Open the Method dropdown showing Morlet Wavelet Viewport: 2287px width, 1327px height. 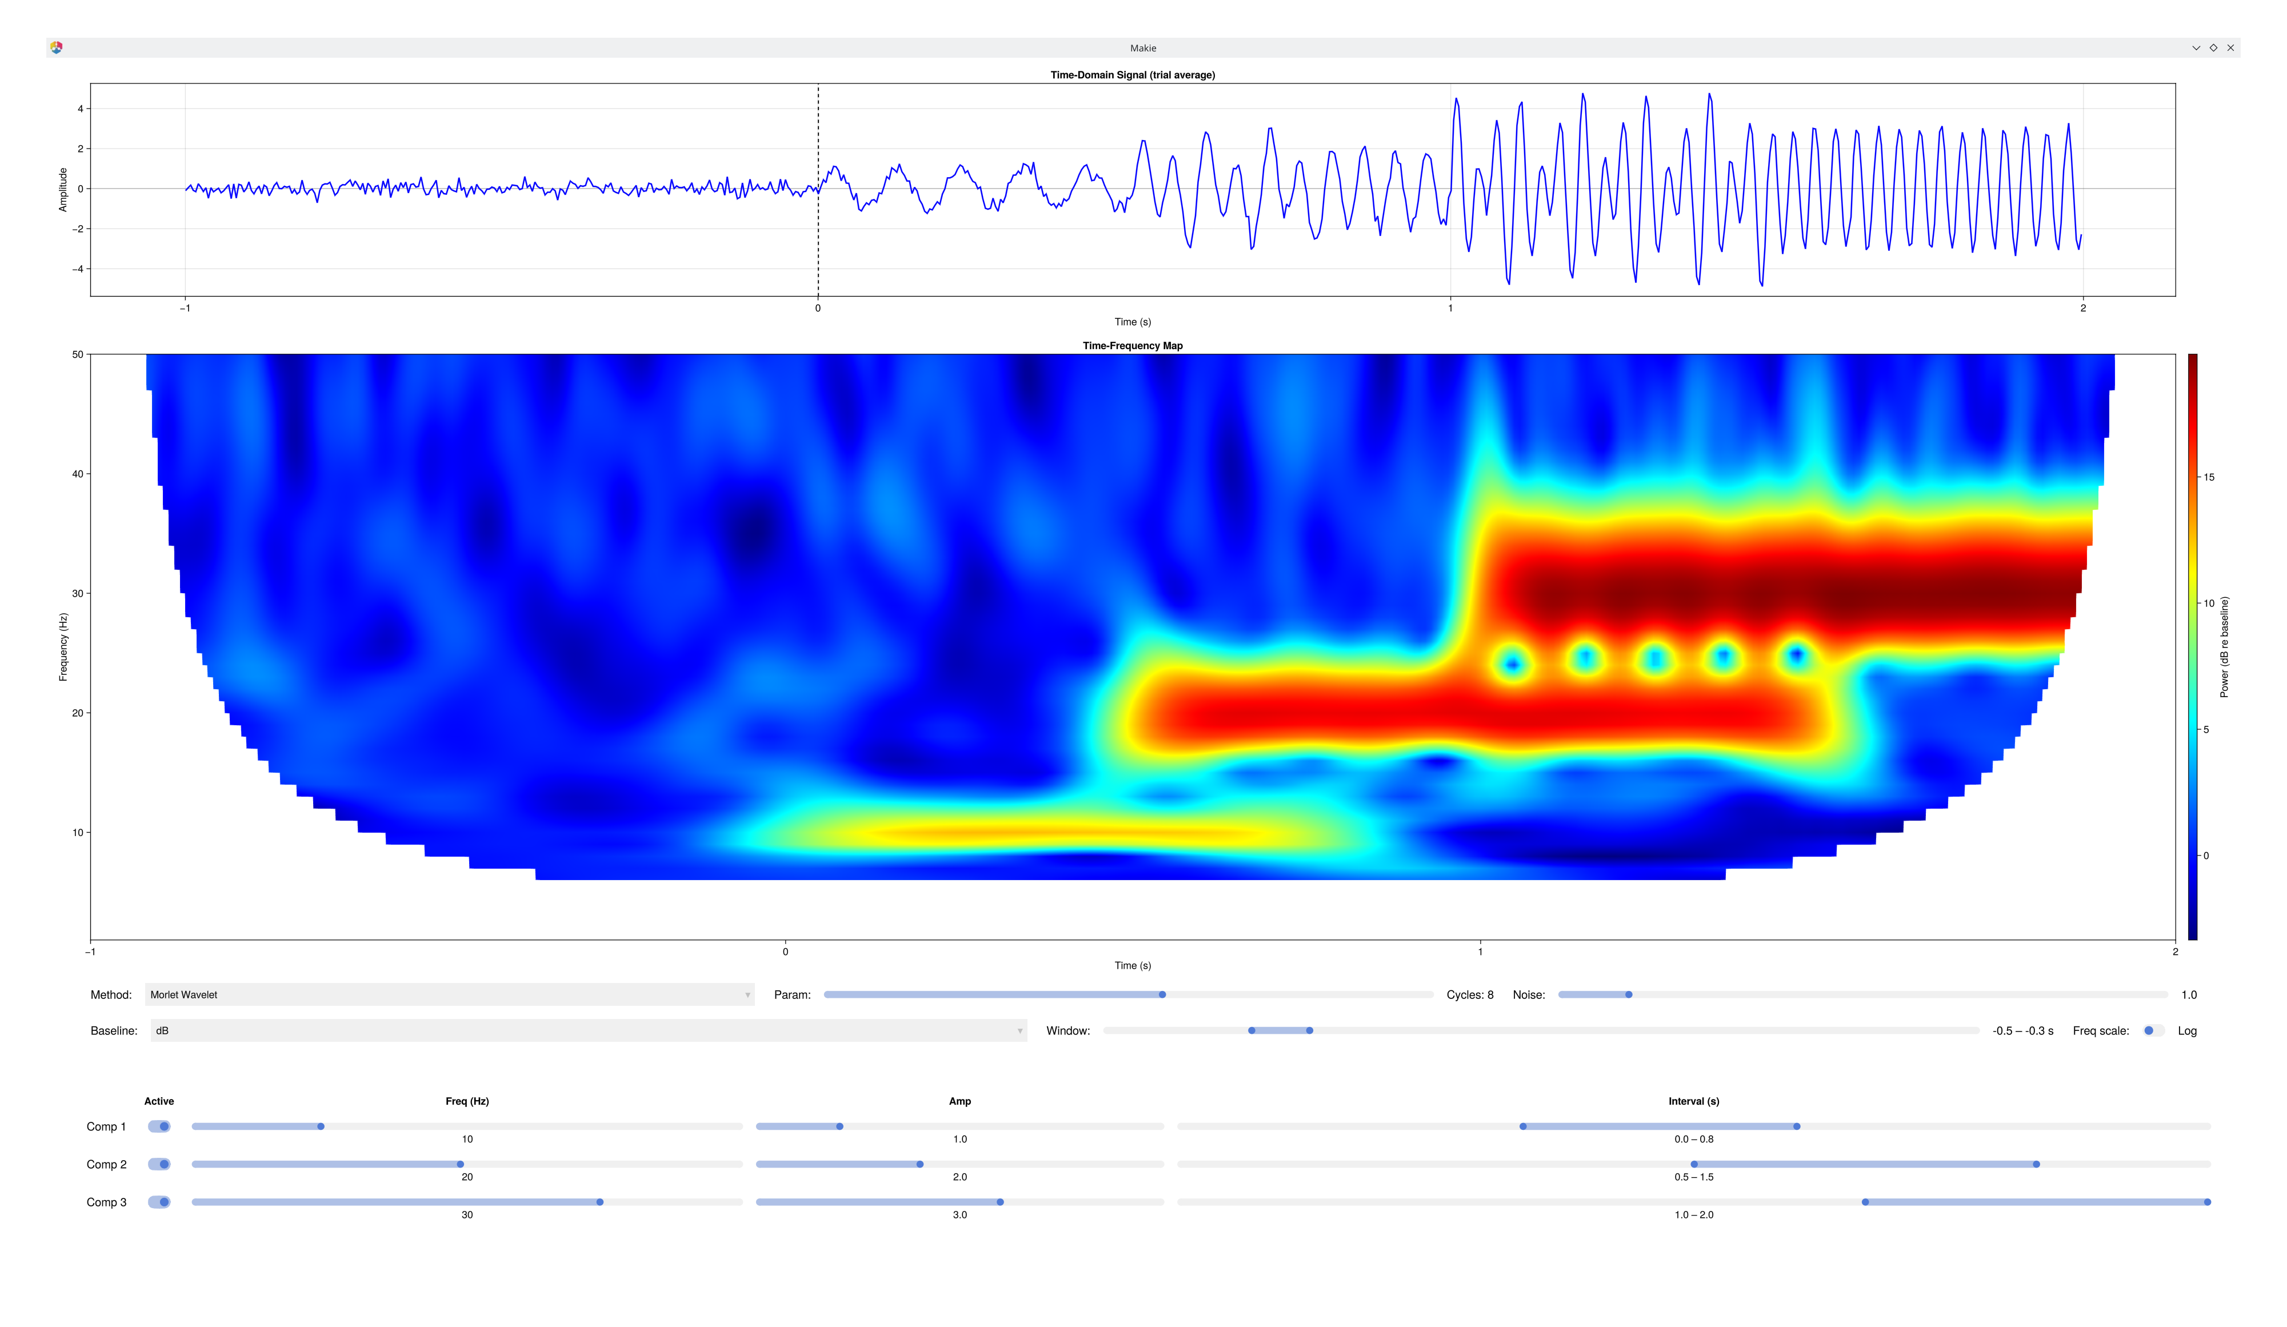[449, 994]
